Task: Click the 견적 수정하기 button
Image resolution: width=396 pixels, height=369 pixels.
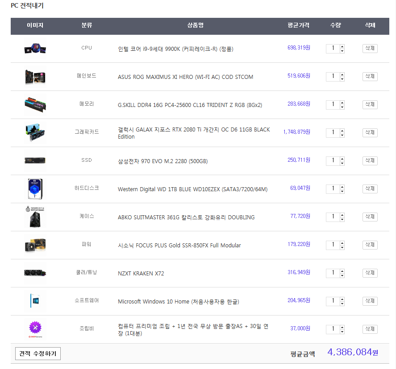Action: 38,353
